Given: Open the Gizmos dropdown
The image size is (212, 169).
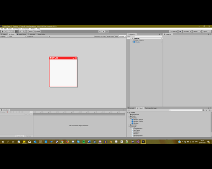Looking at the screenshot, I should [122, 37].
